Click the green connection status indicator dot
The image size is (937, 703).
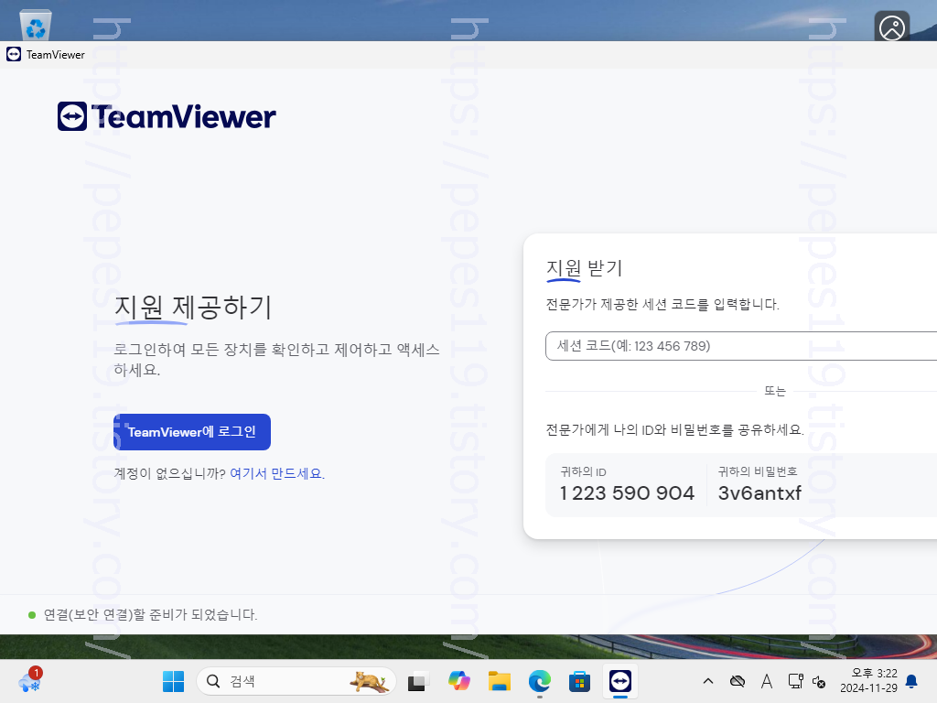click(x=32, y=615)
